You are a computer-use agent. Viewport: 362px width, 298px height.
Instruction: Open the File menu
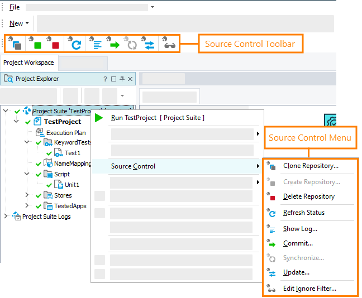tap(15, 7)
